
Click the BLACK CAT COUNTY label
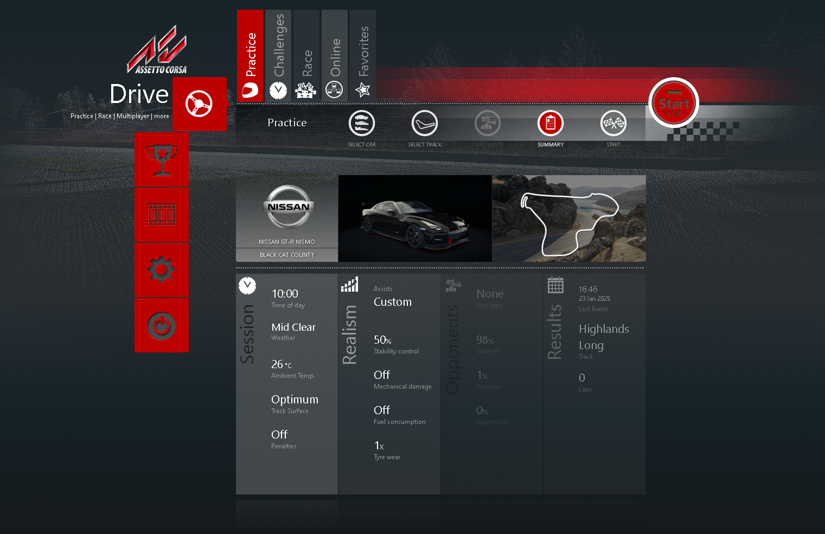point(287,255)
